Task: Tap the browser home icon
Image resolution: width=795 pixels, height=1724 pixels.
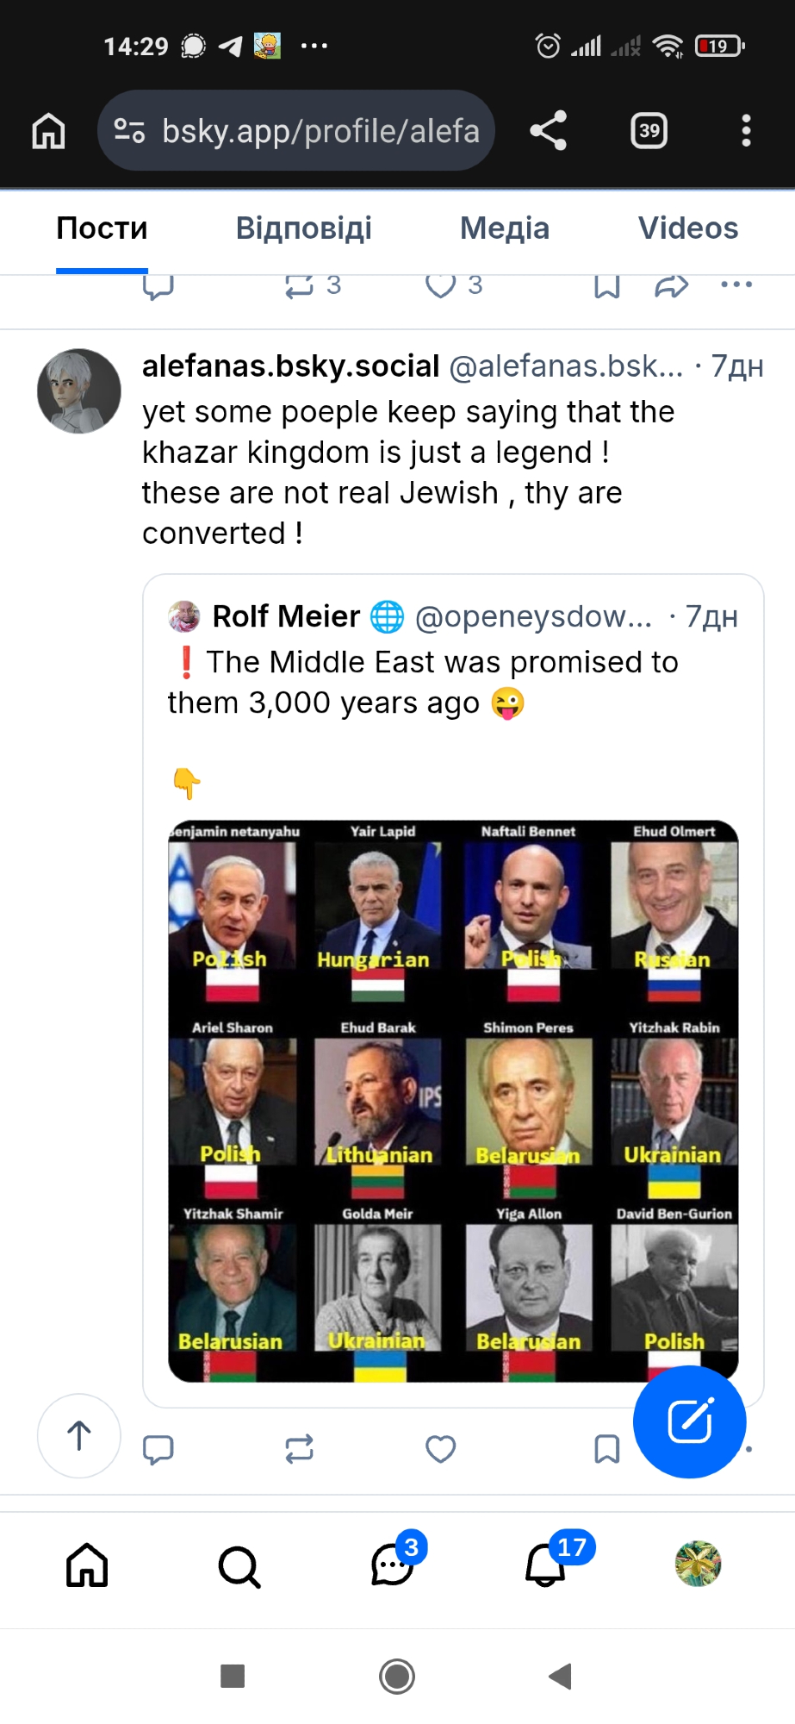Action: [x=48, y=131]
